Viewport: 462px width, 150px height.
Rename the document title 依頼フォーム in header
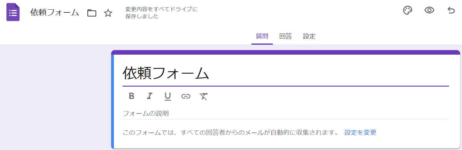point(55,13)
